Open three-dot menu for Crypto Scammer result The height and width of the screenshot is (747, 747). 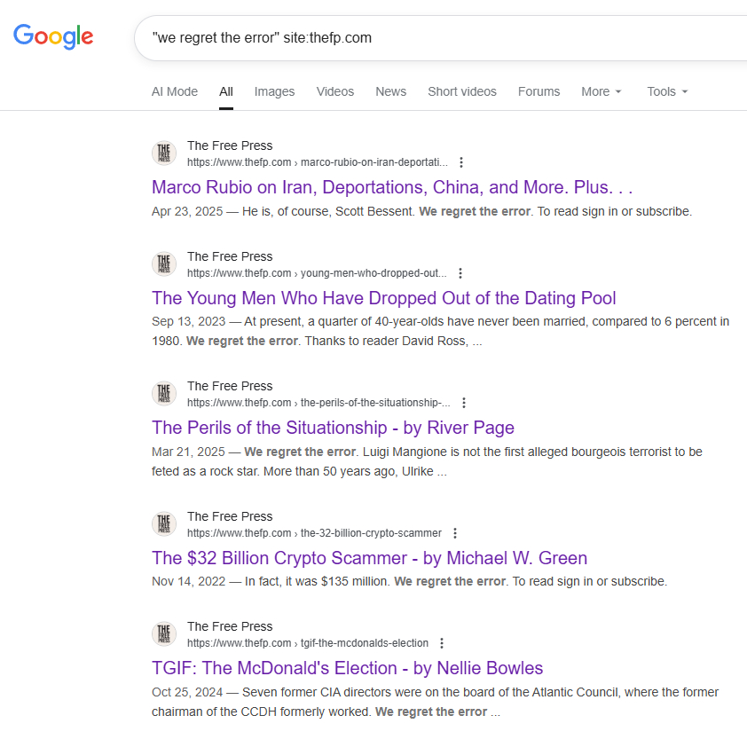[455, 533]
